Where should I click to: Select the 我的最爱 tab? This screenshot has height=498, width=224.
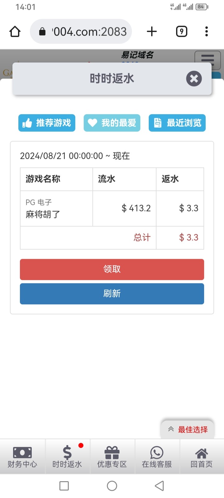112,123
